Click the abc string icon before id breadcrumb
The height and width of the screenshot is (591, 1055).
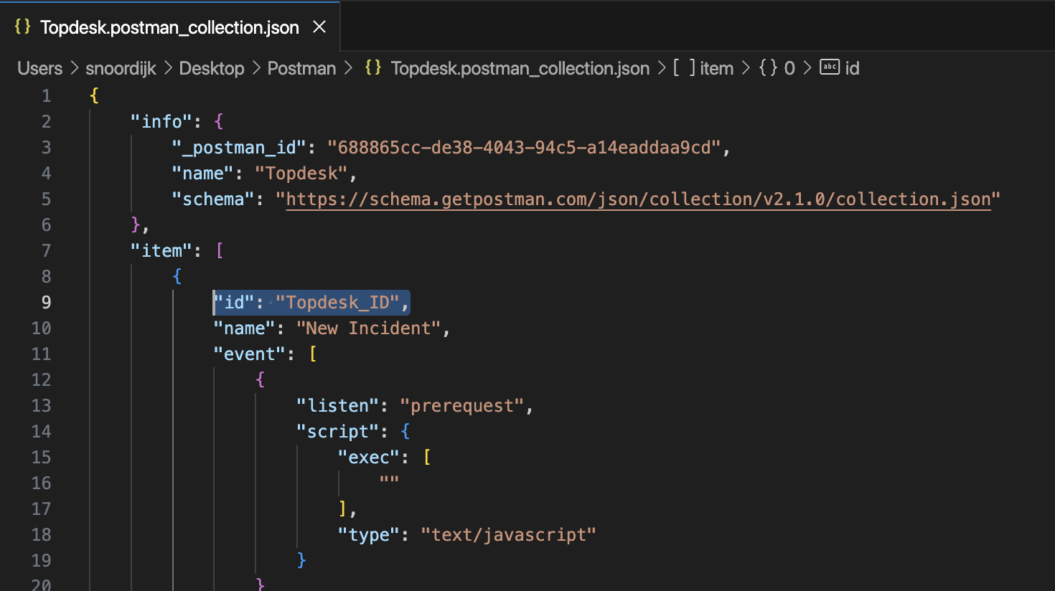click(830, 67)
